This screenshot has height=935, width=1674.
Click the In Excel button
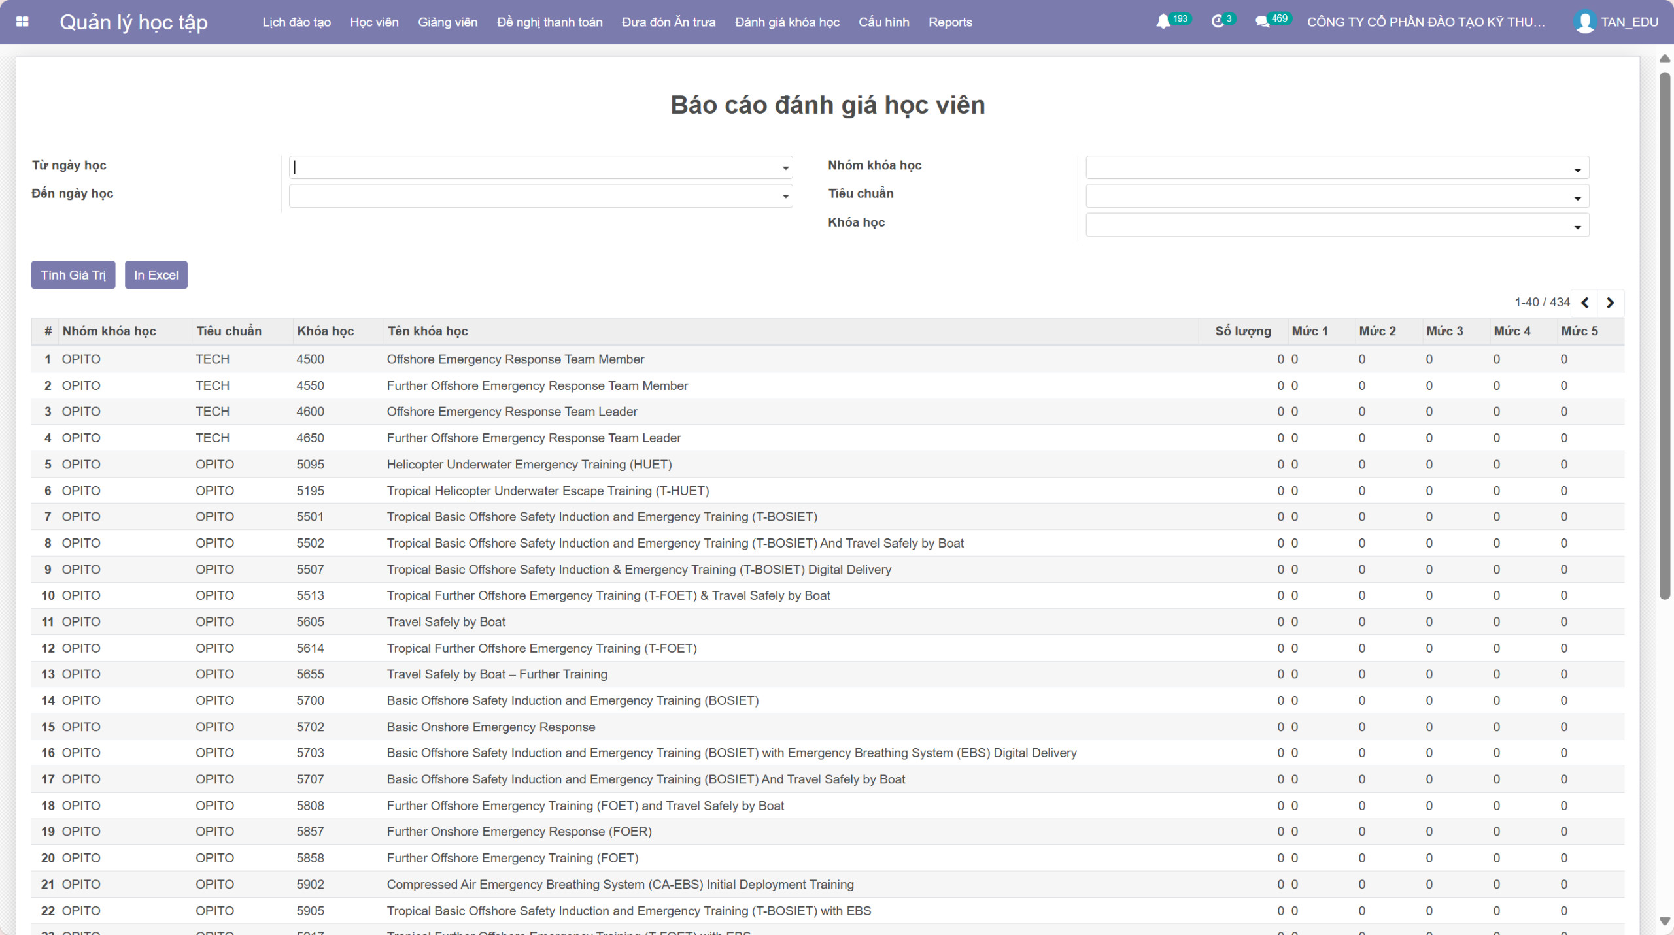pos(156,275)
